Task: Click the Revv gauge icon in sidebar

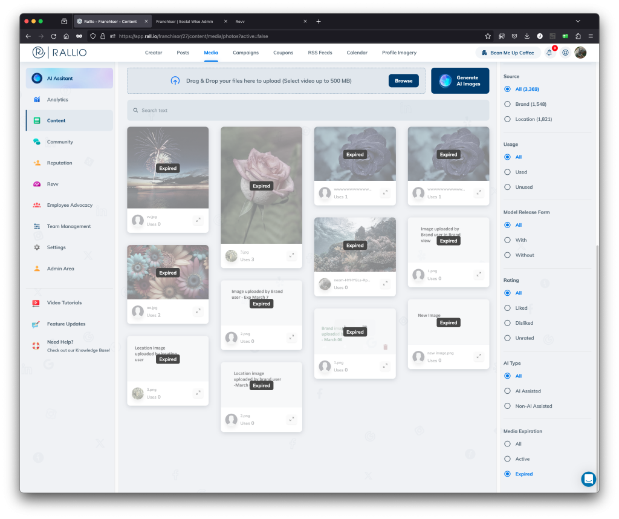Action: point(37,184)
